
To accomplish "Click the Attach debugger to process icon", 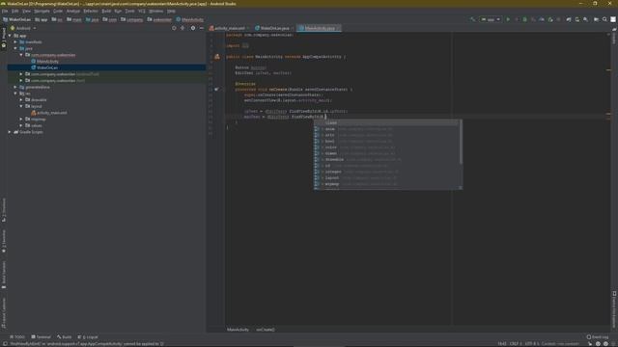I will [550, 19].
